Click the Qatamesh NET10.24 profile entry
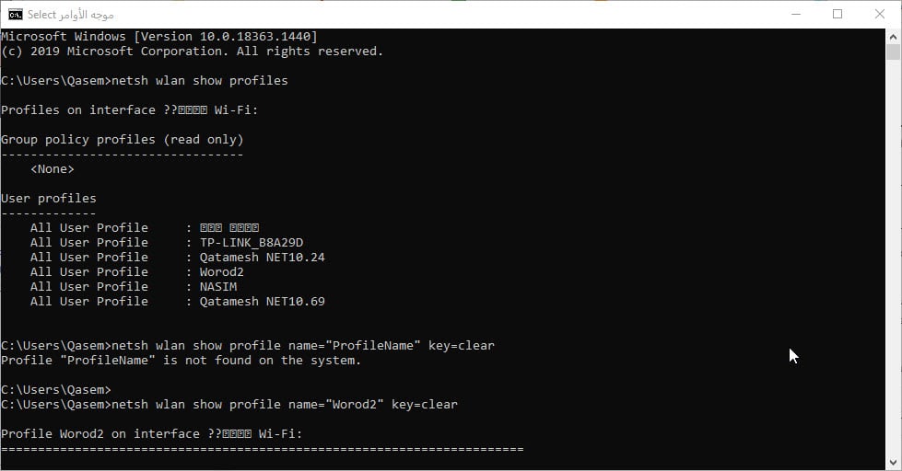902x471 pixels. click(x=262, y=257)
